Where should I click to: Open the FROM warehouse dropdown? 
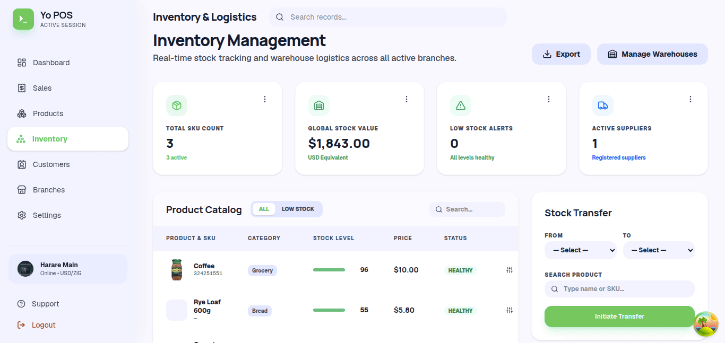(x=581, y=250)
